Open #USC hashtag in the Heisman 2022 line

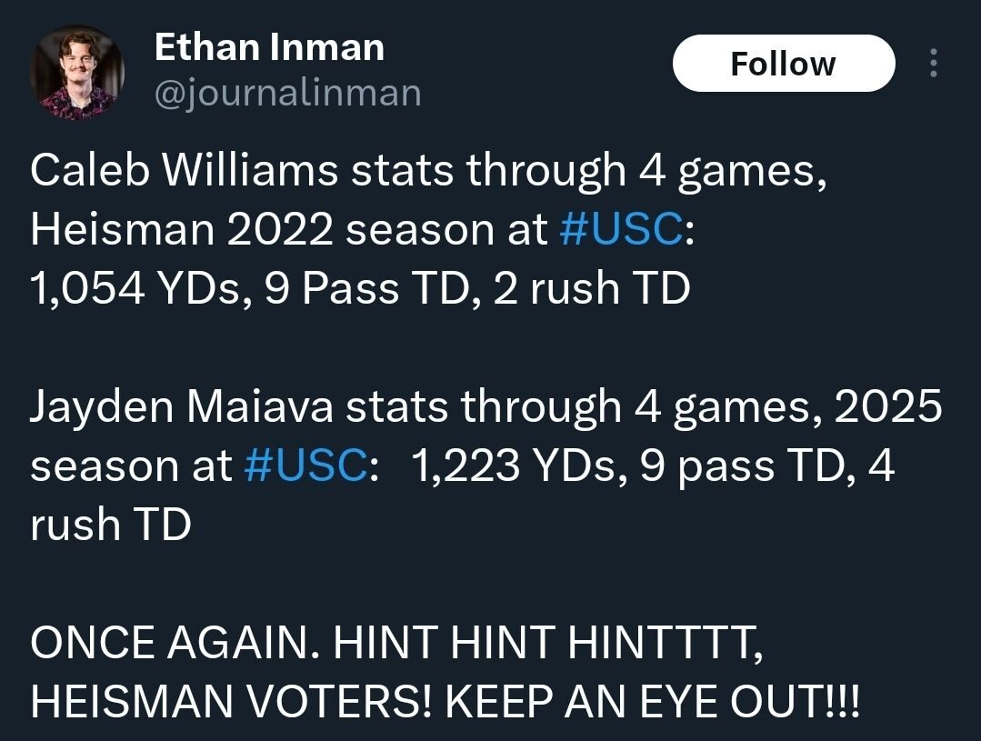620,230
